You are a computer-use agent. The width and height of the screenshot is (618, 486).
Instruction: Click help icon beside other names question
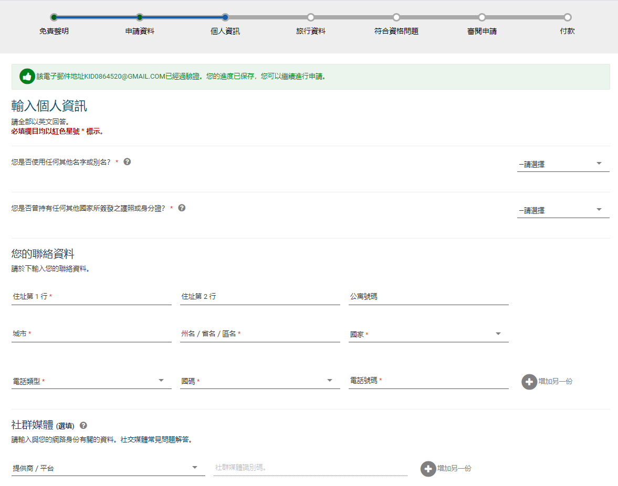click(x=127, y=162)
